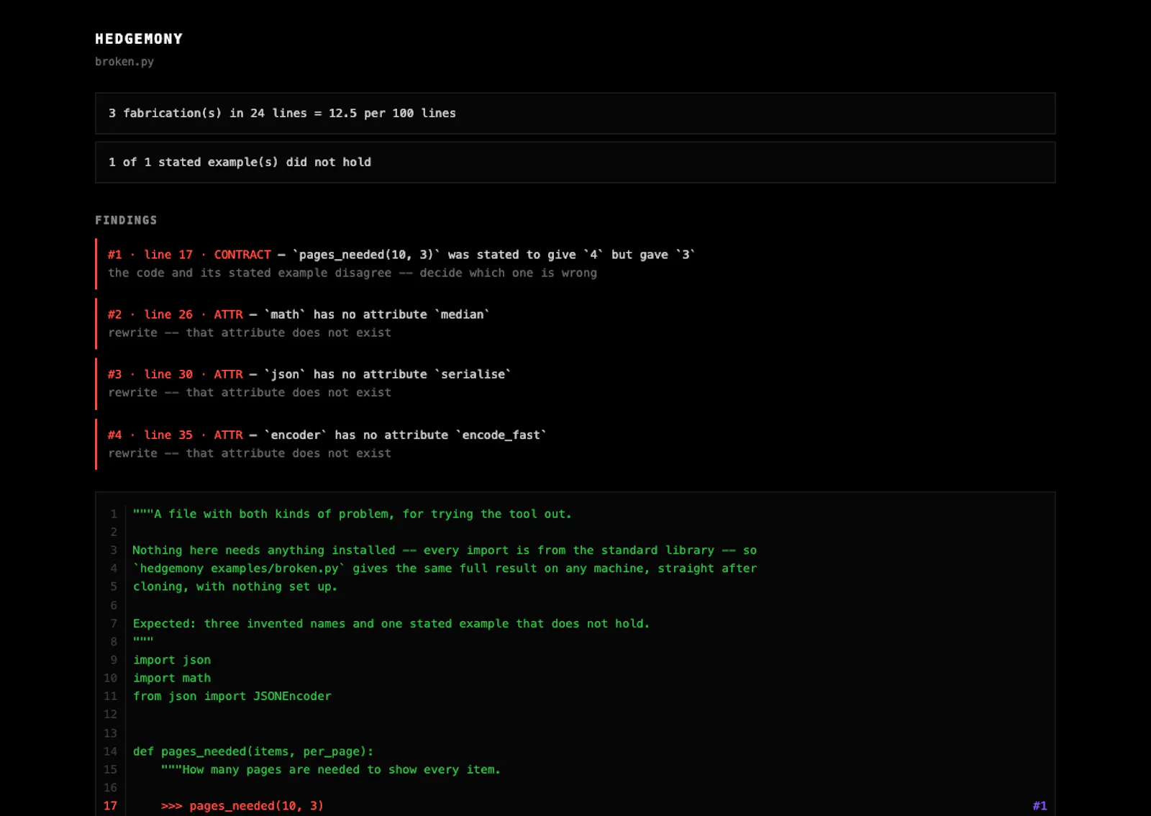Click the purple #1 marker on code line 17
The image size is (1151, 816).
[x=1039, y=806]
